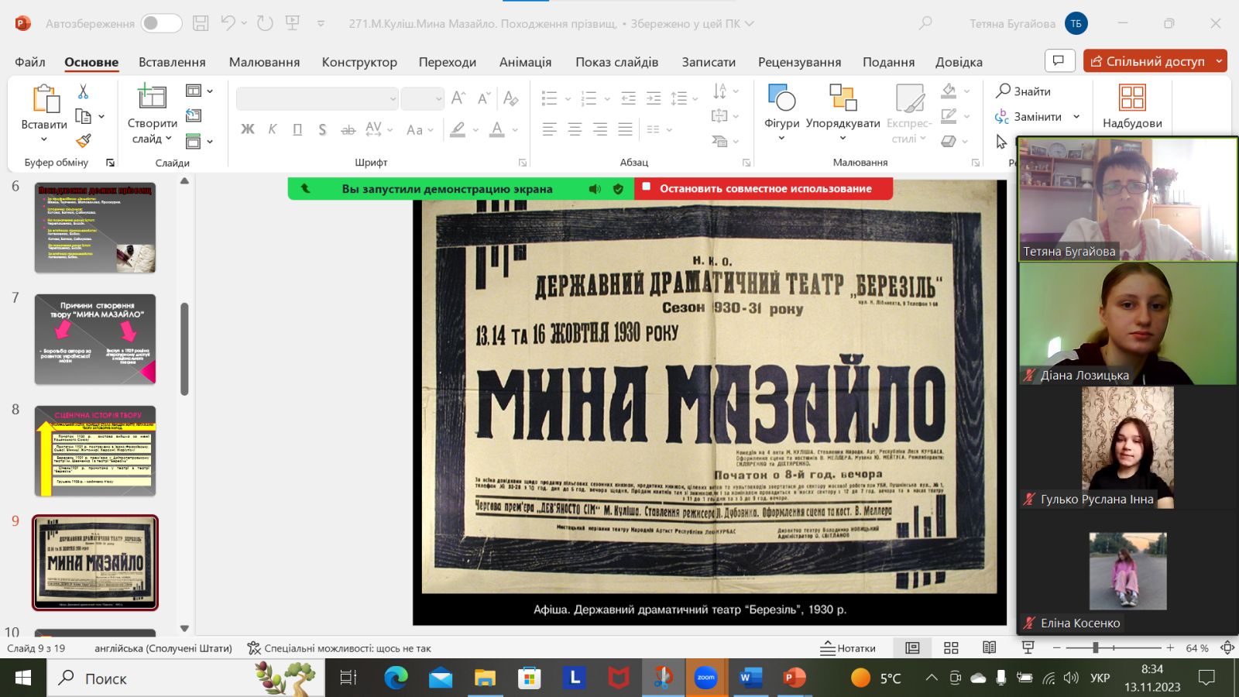The width and height of the screenshot is (1239, 697).
Task: Open the Конструктор tab
Action: coord(359,62)
